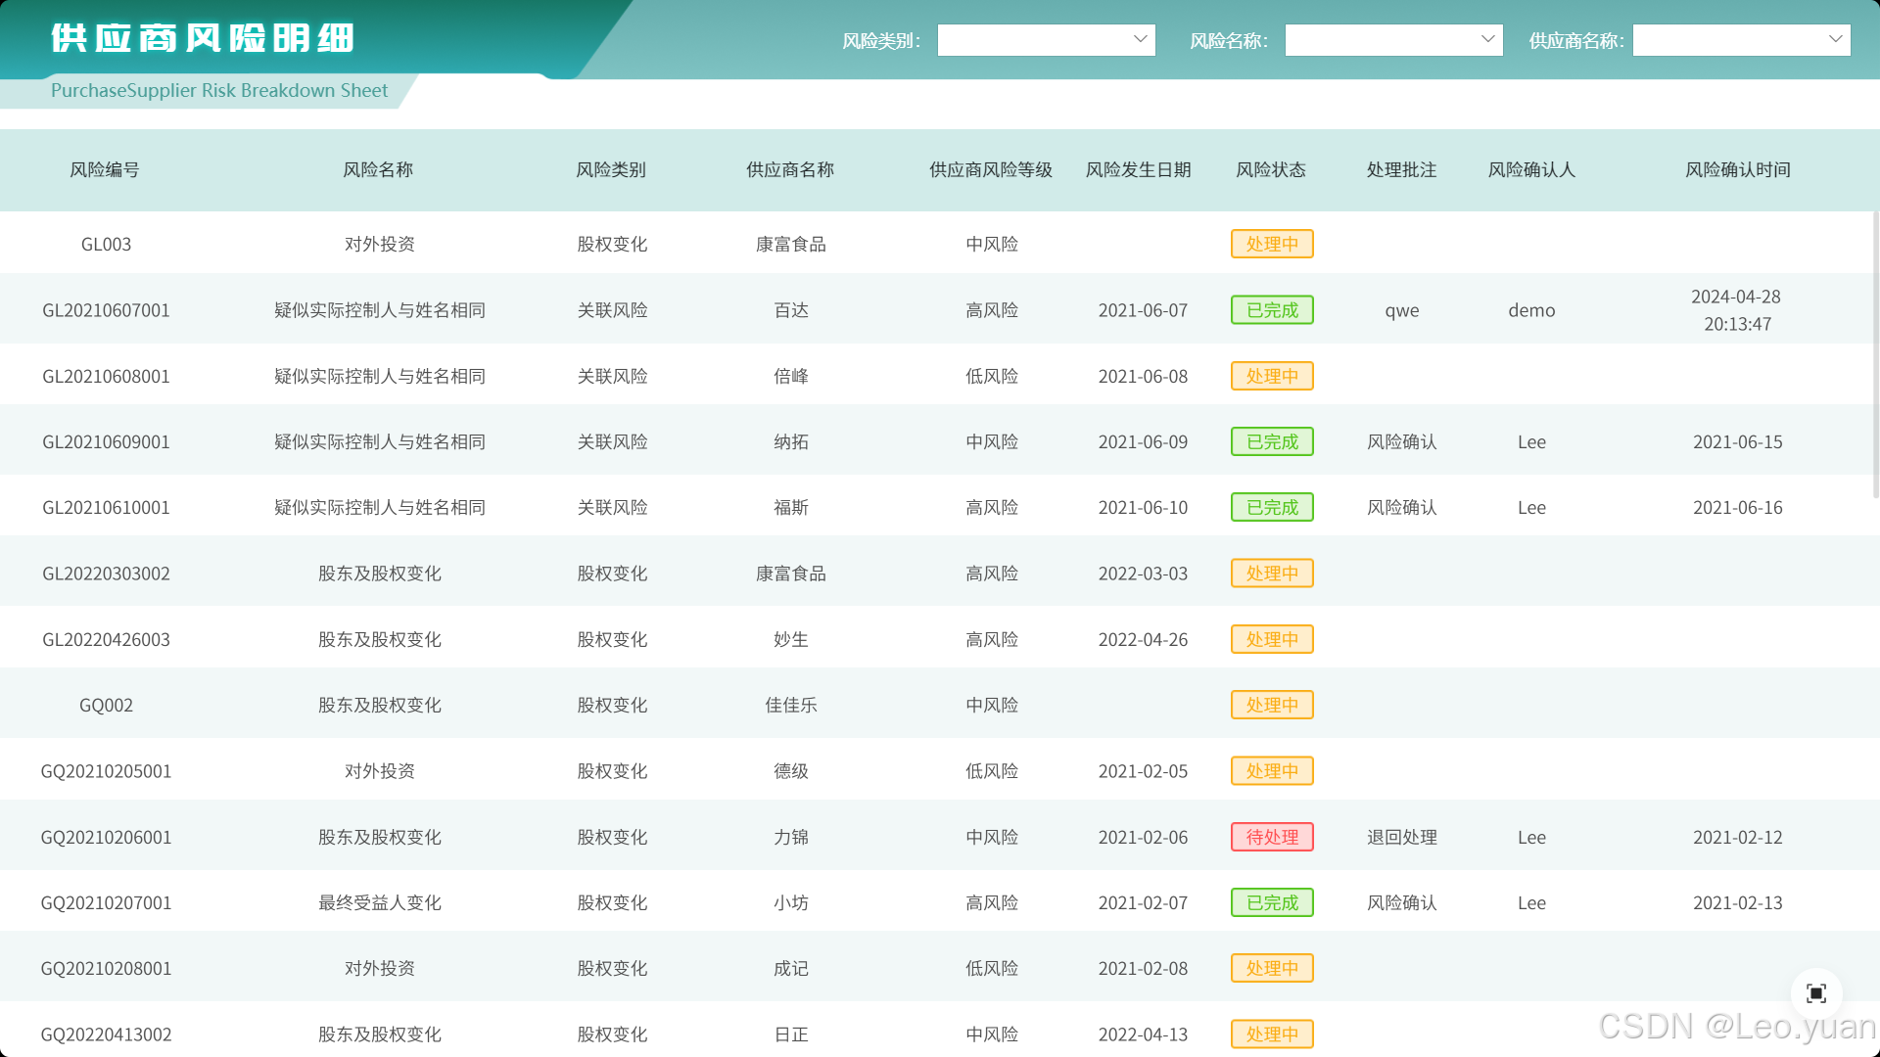Image resolution: width=1880 pixels, height=1057 pixels.
Task: Click 处理中 tag for GQ002 row
Action: [x=1271, y=705]
